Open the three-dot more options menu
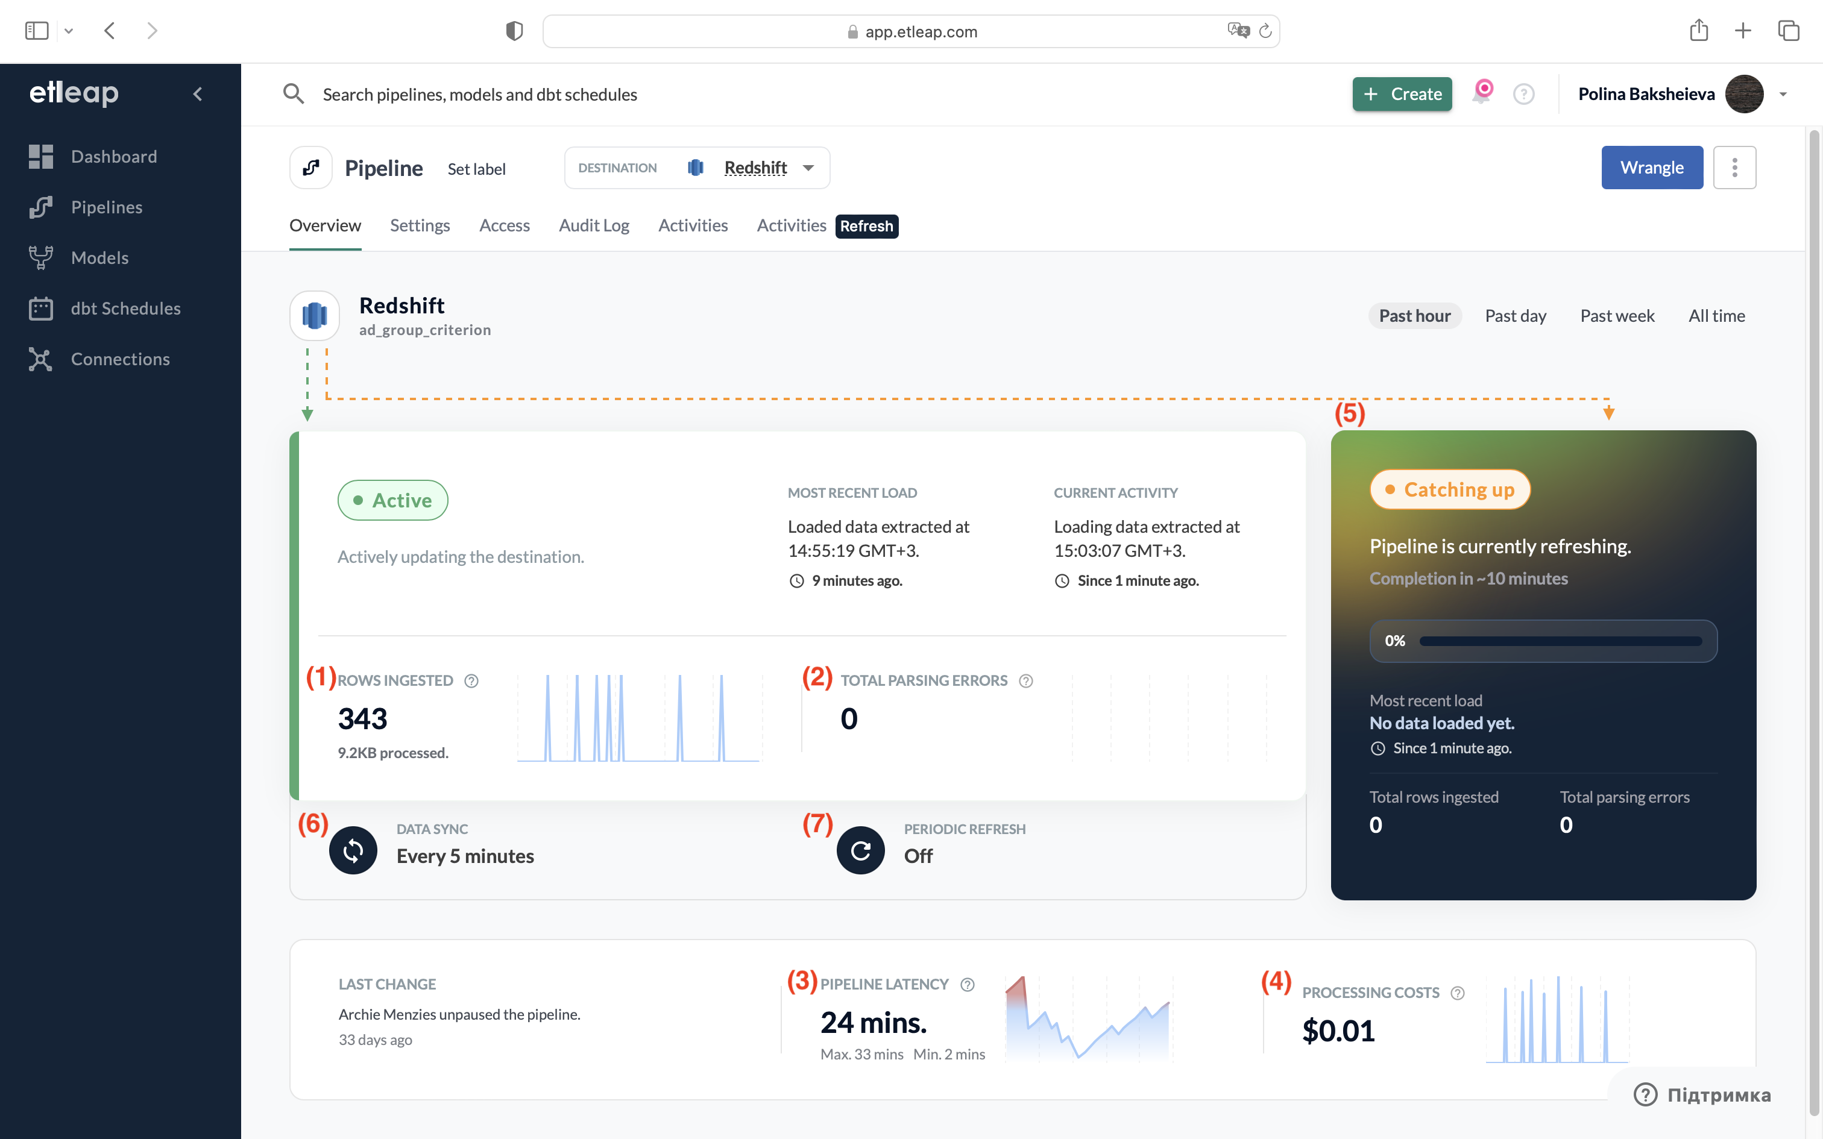 tap(1734, 168)
